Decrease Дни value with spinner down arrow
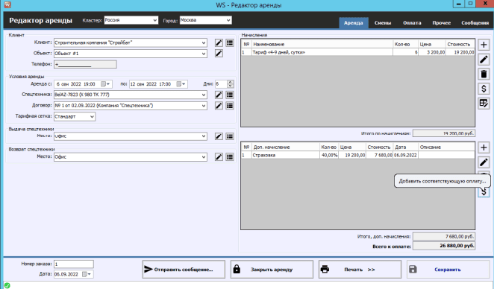 point(231,86)
